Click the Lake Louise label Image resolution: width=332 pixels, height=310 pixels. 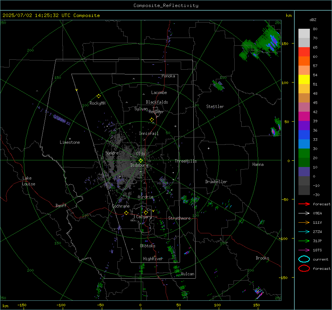point(28,181)
